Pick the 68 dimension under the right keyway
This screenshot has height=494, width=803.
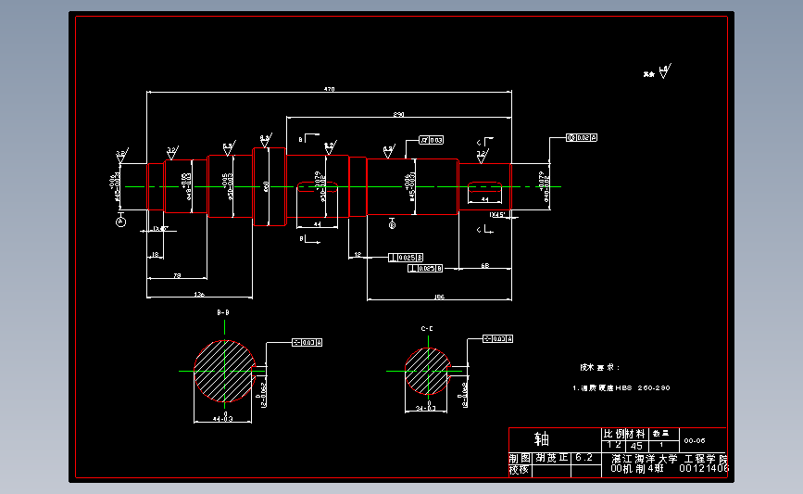coord(485,265)
